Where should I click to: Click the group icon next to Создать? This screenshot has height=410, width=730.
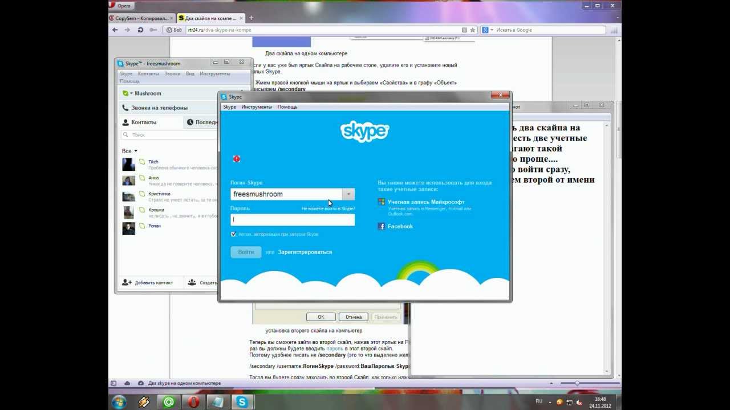192,282
